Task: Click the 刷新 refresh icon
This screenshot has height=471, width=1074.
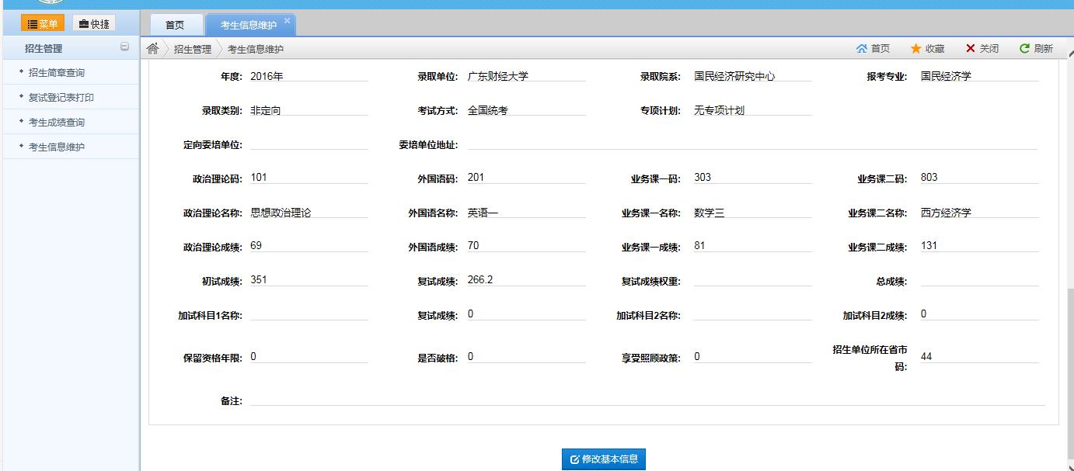Action: click(1025, 49)
